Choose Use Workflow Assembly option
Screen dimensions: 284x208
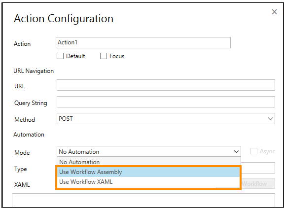point(149,172)
